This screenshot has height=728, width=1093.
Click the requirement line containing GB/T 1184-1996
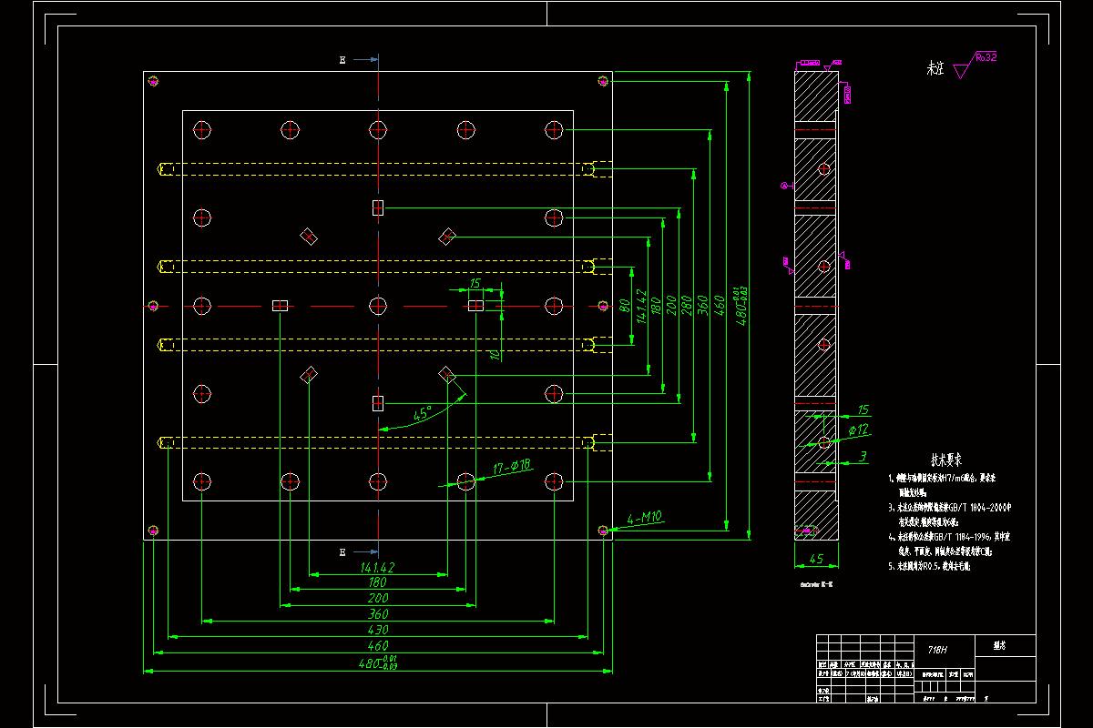[x=947, y=536]
